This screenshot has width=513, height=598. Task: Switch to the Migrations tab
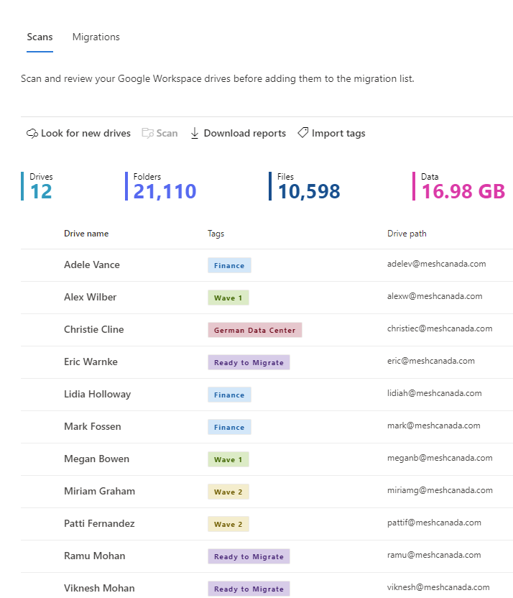(96, 37)
